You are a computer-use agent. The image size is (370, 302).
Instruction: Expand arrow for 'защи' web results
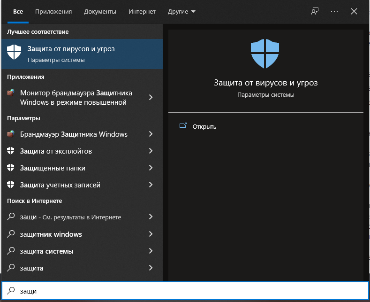click(151, 217)
